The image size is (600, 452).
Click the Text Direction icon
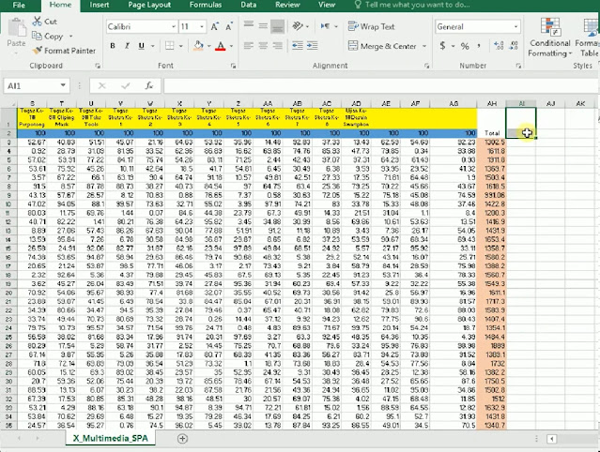click(325, 26)
